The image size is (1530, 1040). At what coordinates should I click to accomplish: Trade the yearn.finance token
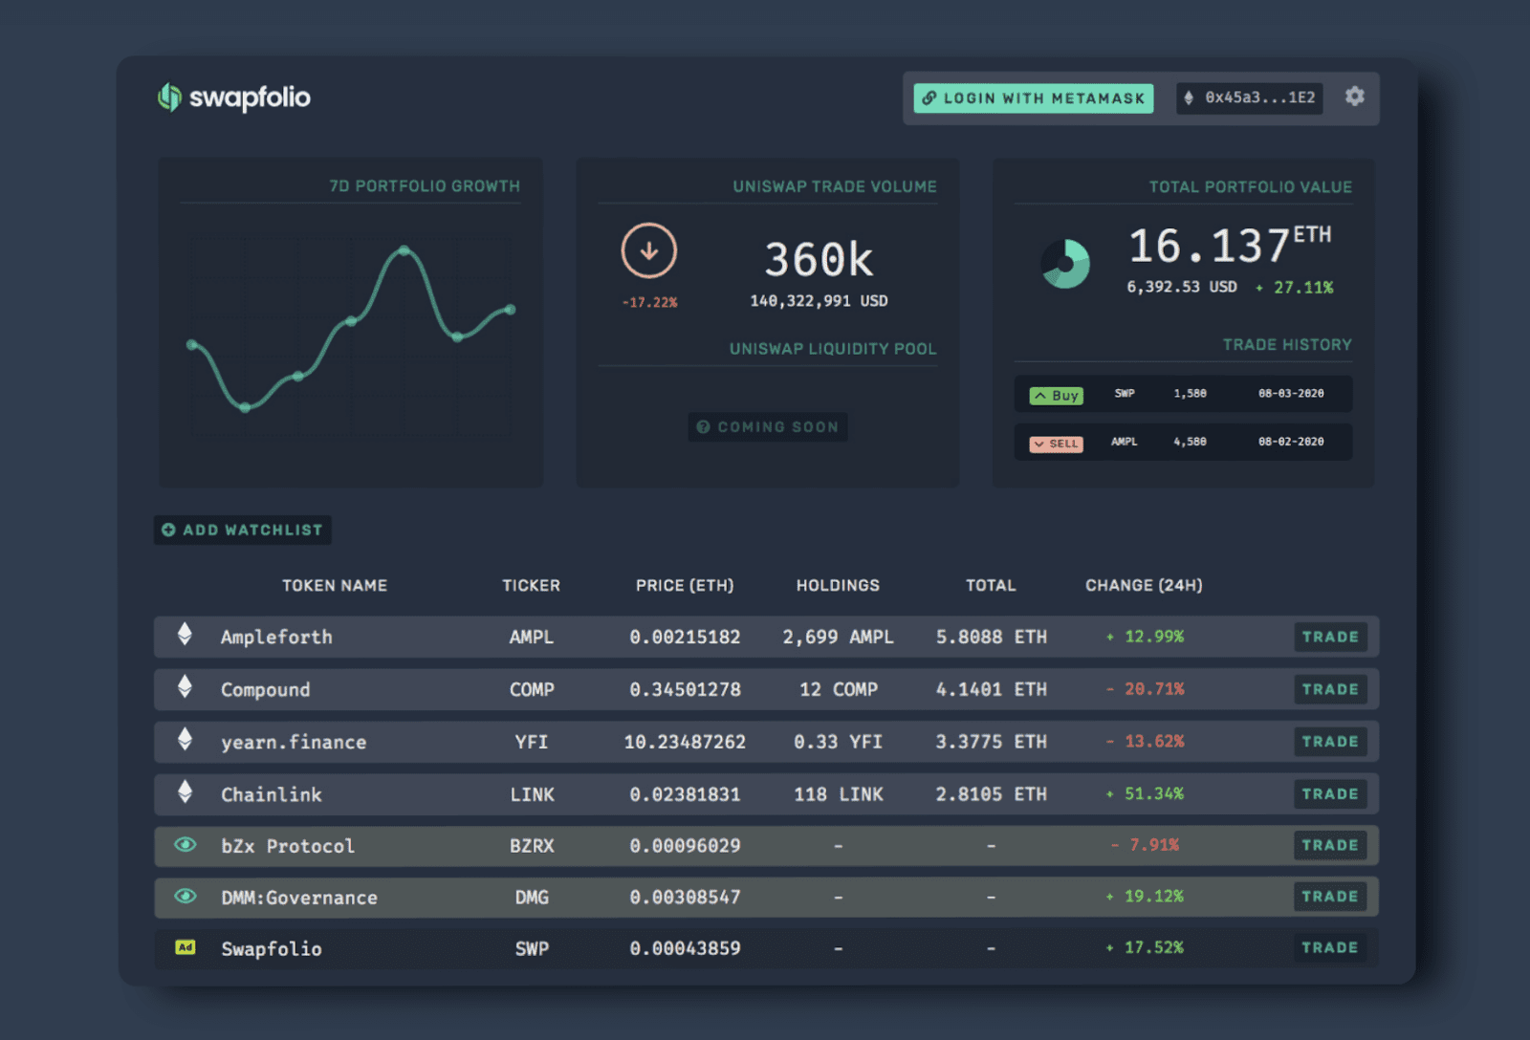(1329, 742)
